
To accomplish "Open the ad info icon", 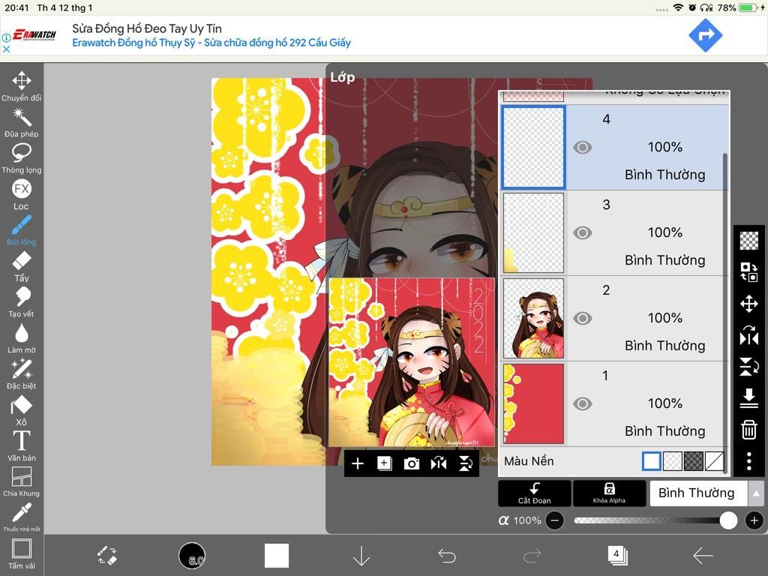I will pos(6,37).
